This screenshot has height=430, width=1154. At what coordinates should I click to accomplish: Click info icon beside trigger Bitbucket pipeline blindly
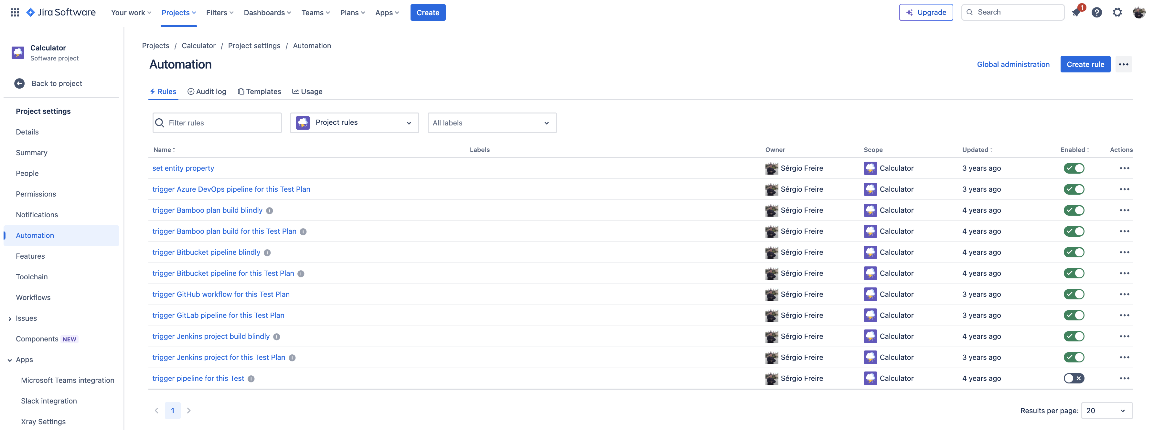pyautogui.click(x=267, y=253)
